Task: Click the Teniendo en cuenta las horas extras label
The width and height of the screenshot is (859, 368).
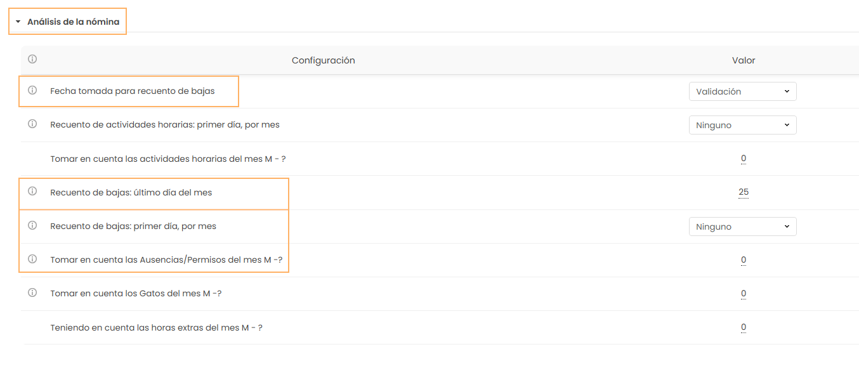Action: pos(156,327)
